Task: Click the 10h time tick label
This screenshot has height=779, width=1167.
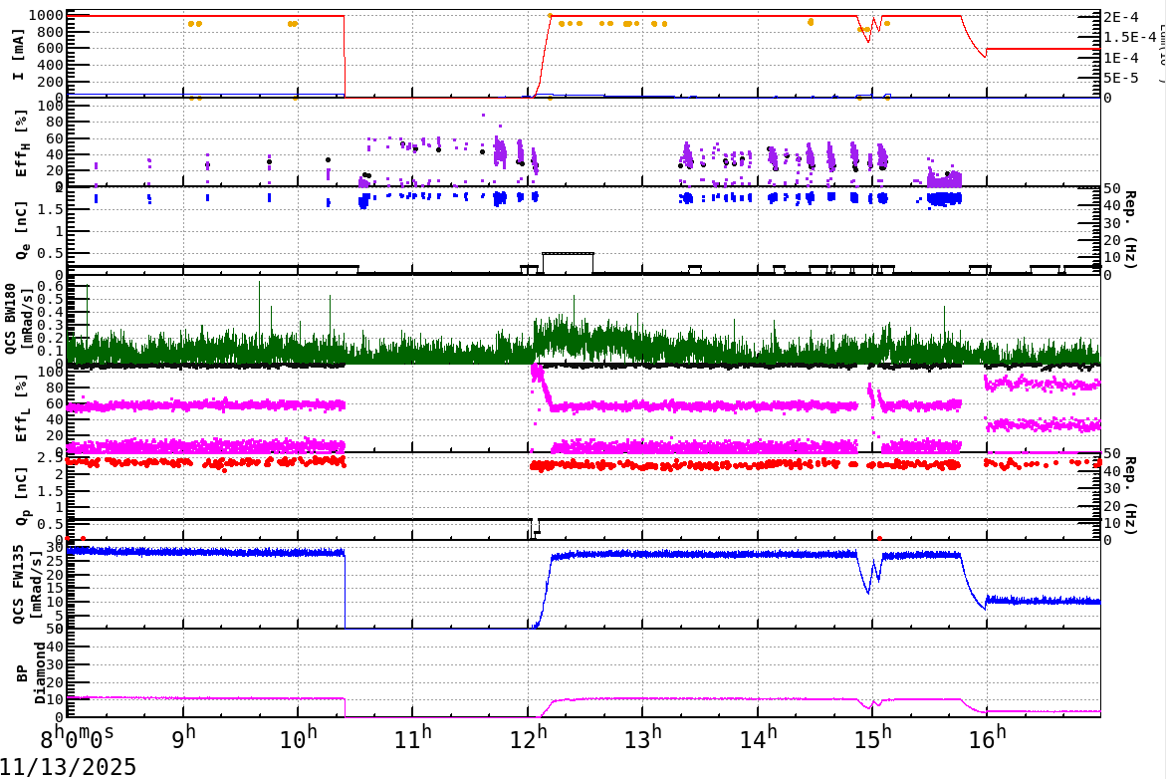Action: 298,741
